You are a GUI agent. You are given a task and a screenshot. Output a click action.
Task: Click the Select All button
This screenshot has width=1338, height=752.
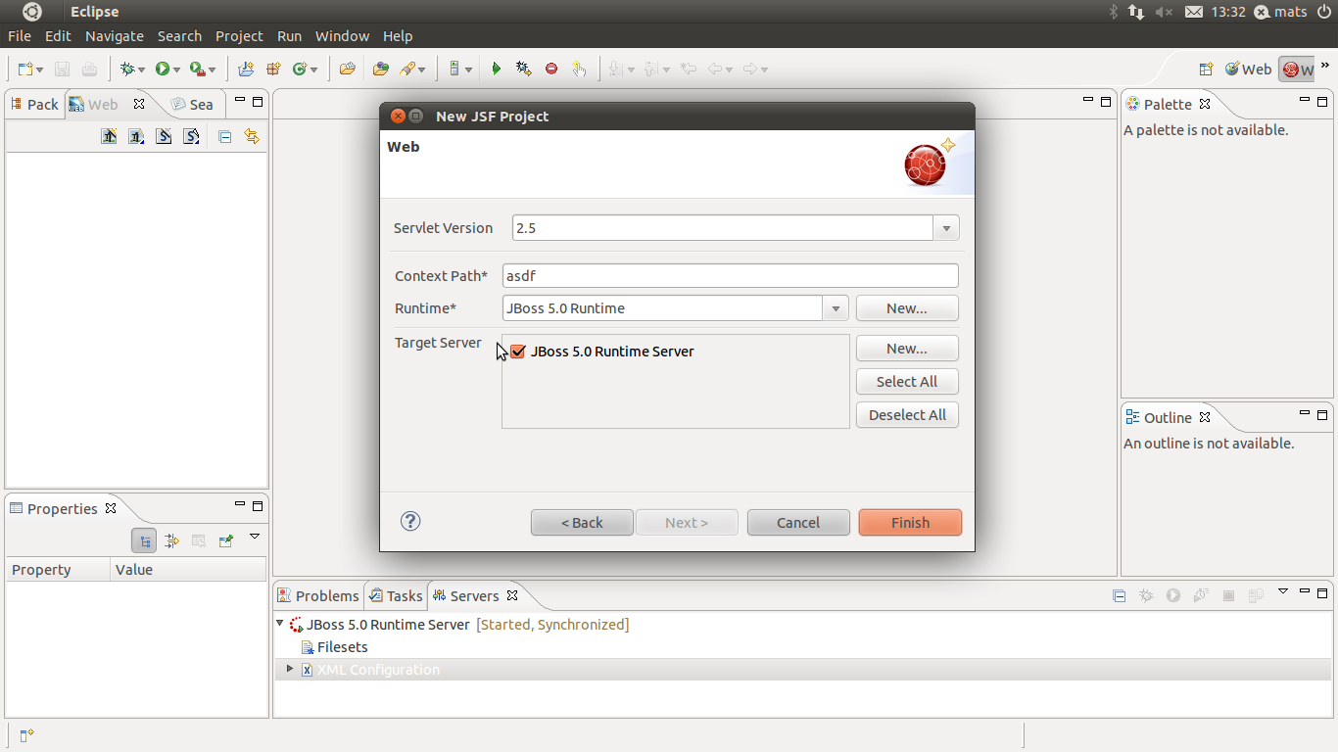(907, 381)
